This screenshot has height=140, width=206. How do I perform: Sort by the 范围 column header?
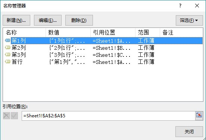(x=147, y=32)
